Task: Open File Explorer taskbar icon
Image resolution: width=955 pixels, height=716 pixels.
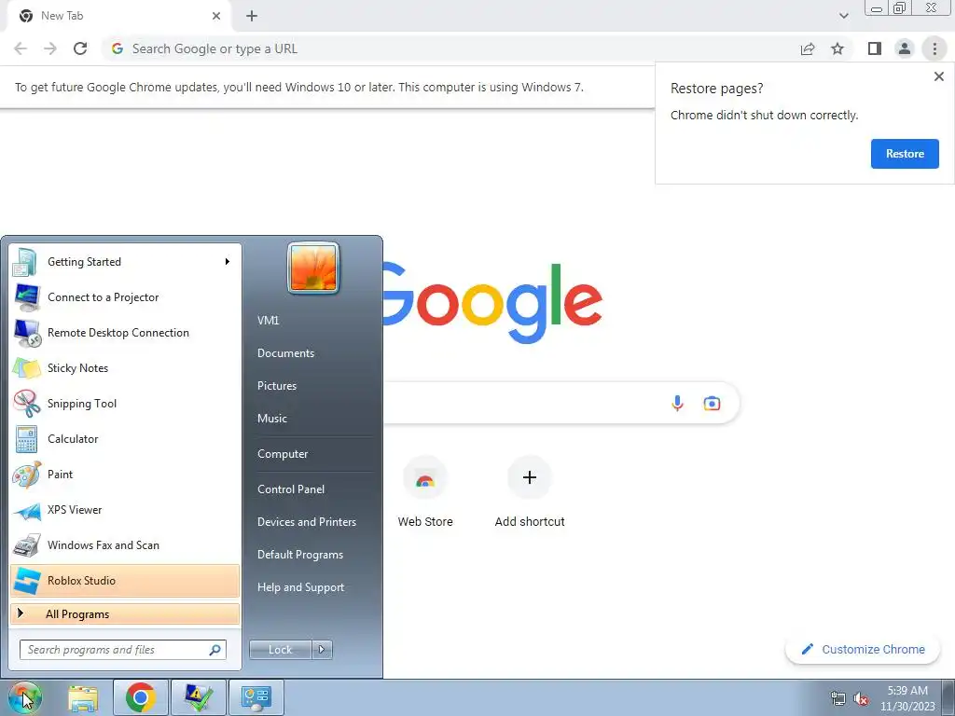Action: (83, 697)
